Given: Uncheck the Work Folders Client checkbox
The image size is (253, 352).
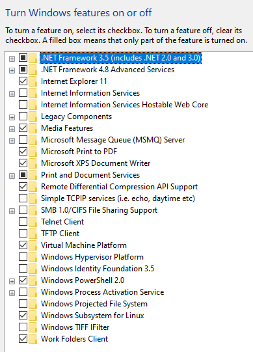Looking at the screenshot, I should pos(23,339).
